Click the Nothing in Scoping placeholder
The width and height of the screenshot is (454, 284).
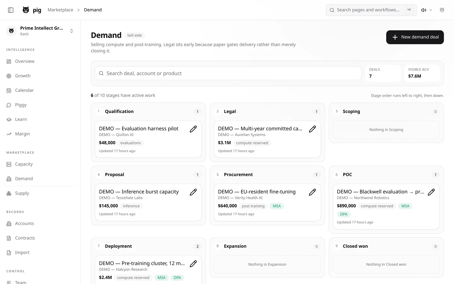[386, 130]
